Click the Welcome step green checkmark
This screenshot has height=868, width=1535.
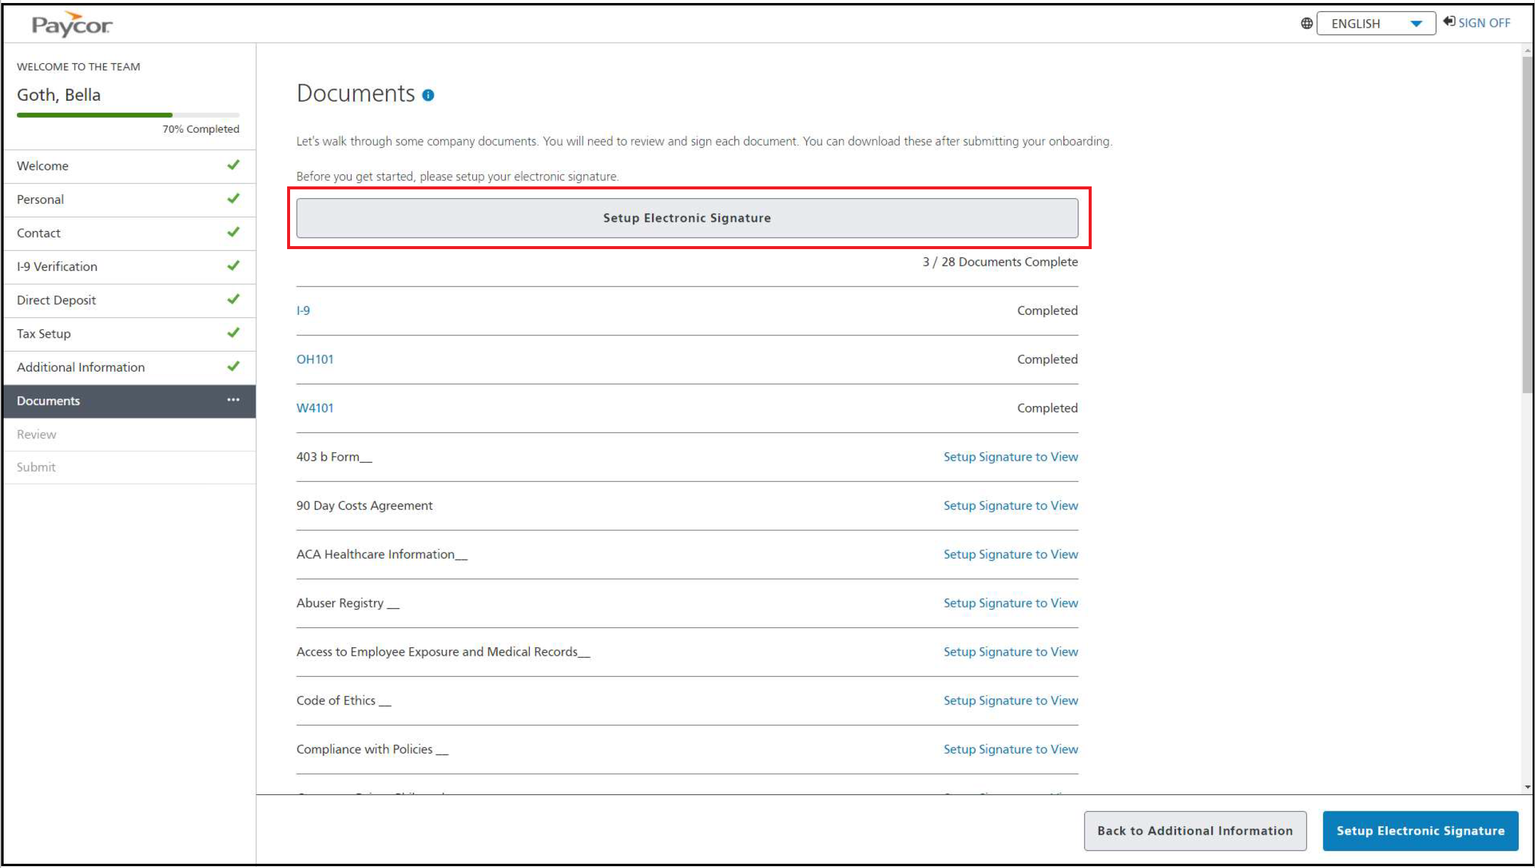pyautogui.click(x=233, y=165)
